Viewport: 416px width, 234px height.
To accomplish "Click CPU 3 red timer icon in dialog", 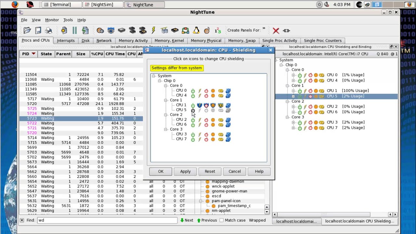I will pos(206,135).
